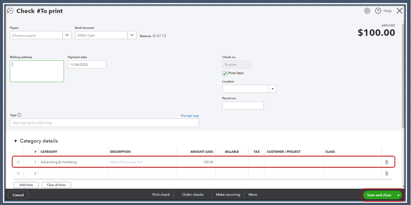Click the 10001 Cash bank account field
Viewport: 411px width, 205px height.
102,35
